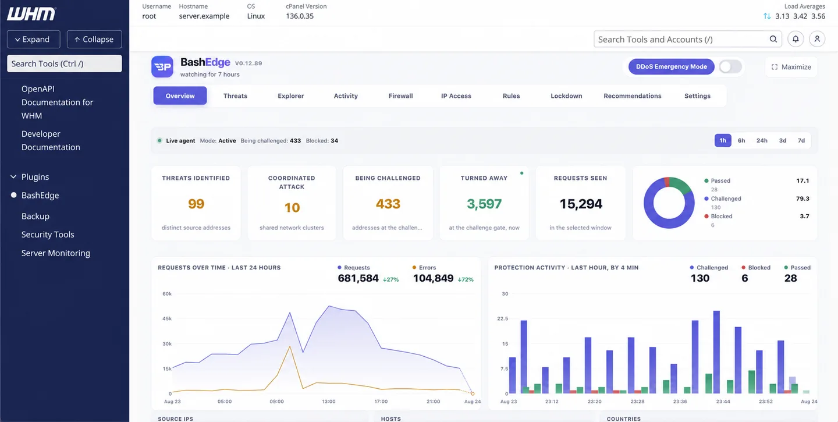838x422 pixels.
Task: Click the search magnifier icon
Action: click(x=773, y=39)
